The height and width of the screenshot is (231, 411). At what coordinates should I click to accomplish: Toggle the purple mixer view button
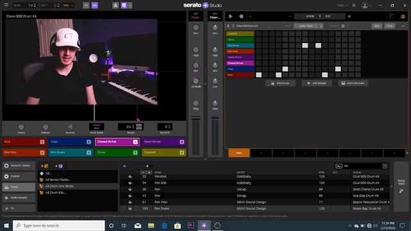94,5
